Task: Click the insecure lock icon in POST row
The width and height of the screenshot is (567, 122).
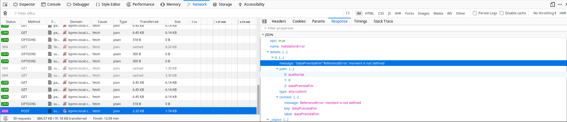Action: pos(65,111)
